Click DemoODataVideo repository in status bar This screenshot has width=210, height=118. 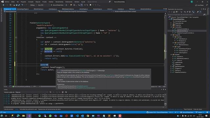coord(187,112)
